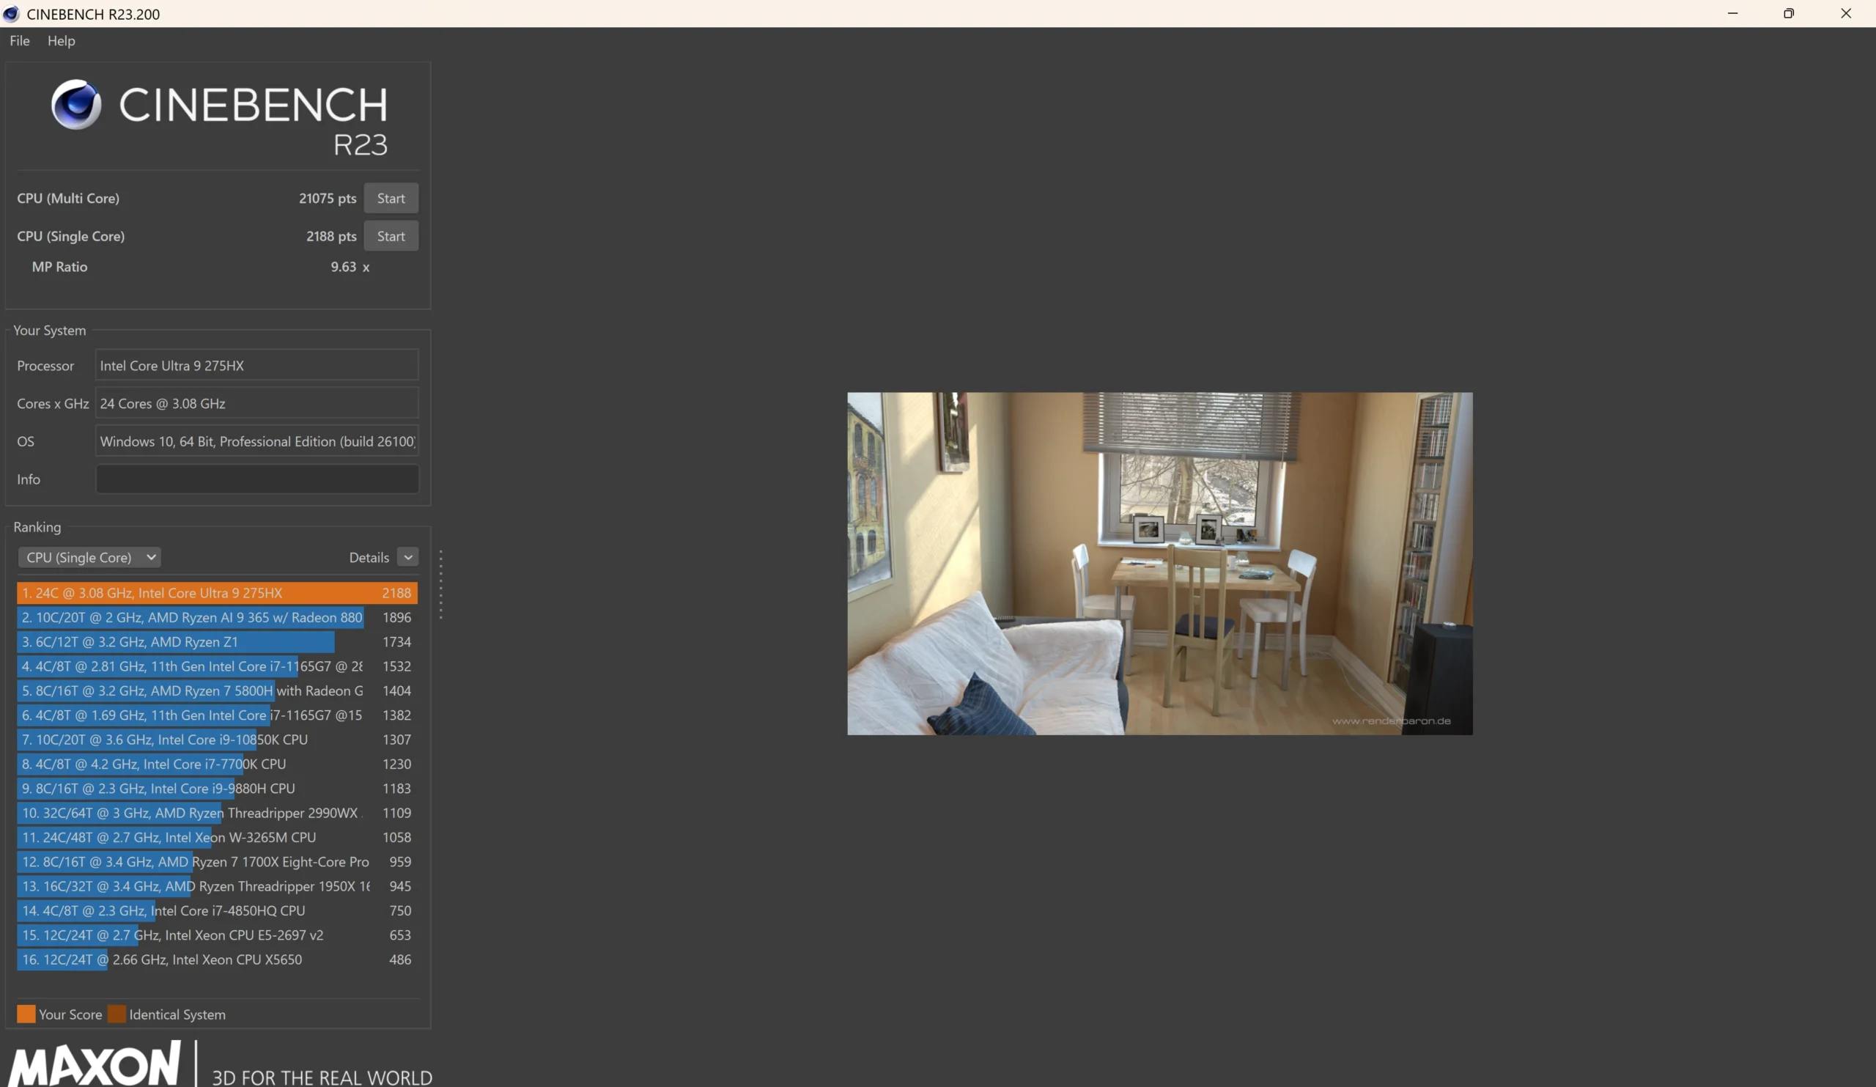Click the Cinebench sphere logo icon

click(x=76, y=104)
